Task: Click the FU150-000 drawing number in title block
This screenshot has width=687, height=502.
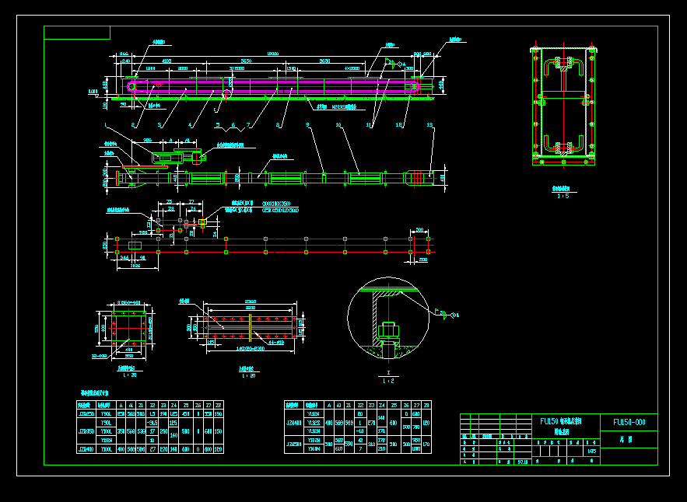Action: pyautogui.click(x=629, y=422)
